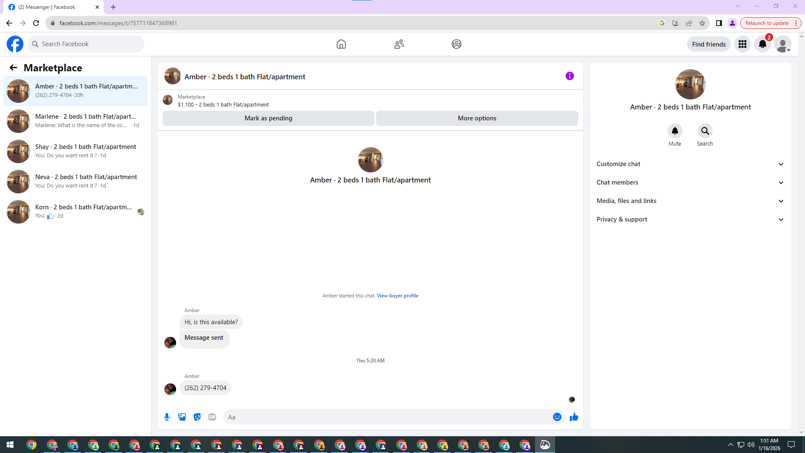Click the Mark as pending button
Screen dimensions: 805x453
click(268, 118)
